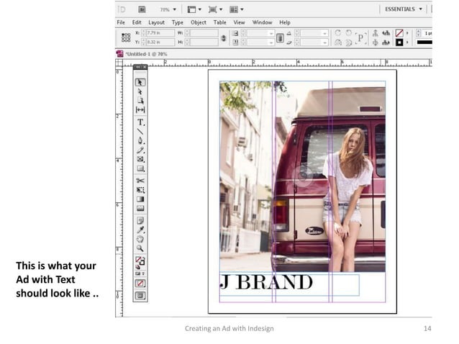
Task: Open the Window menu
Action: 263,22
